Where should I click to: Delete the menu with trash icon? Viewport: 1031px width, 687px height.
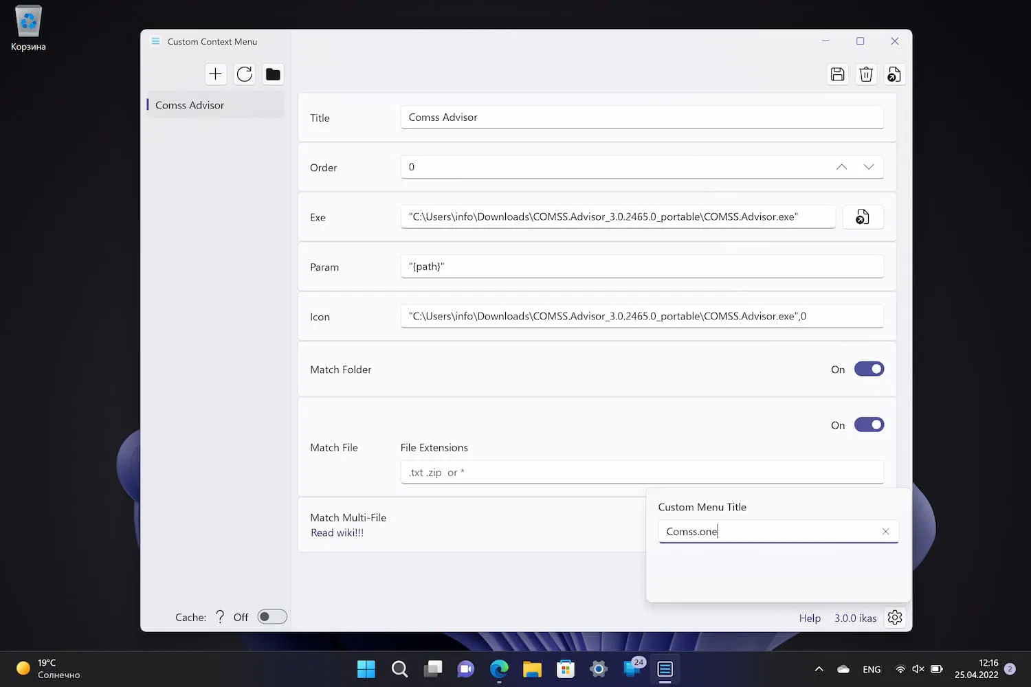[866, 74]
